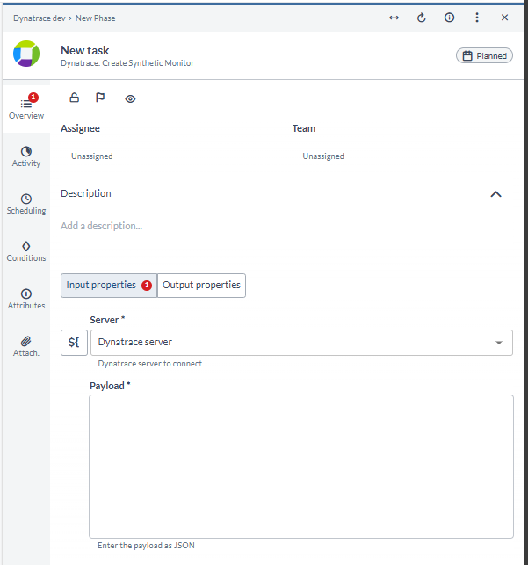The image size is (528, 565).
Task: Click the ${ variable toggle button for Server
Action: coord(74,343)
